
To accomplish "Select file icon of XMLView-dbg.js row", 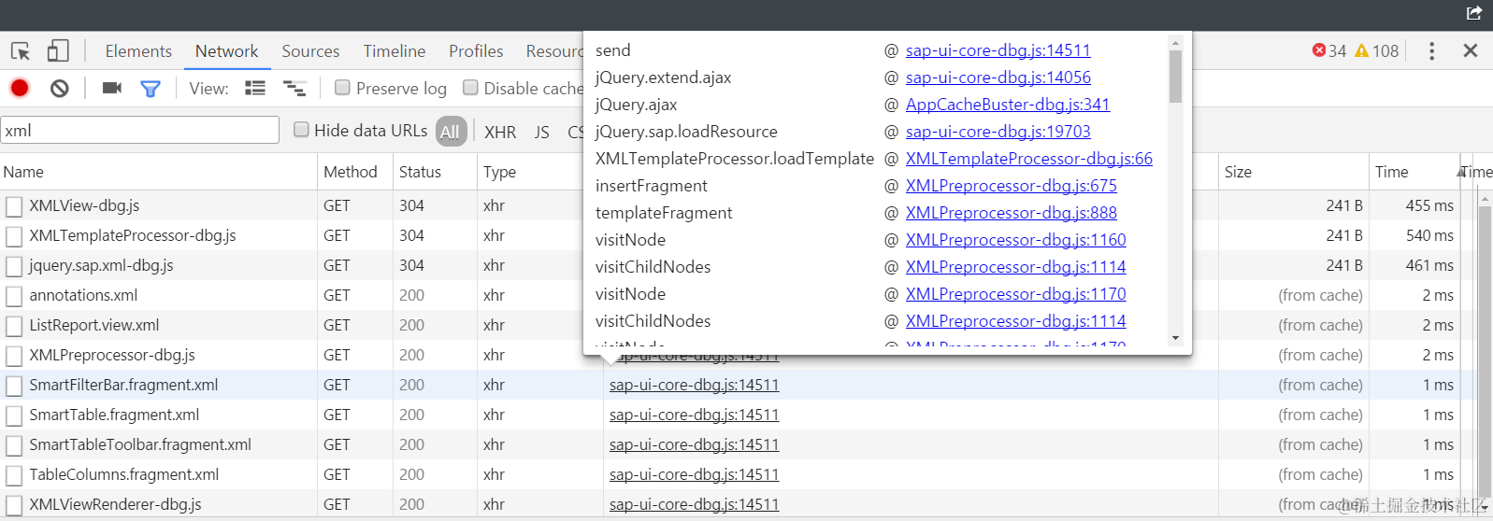I will [14, 206].
